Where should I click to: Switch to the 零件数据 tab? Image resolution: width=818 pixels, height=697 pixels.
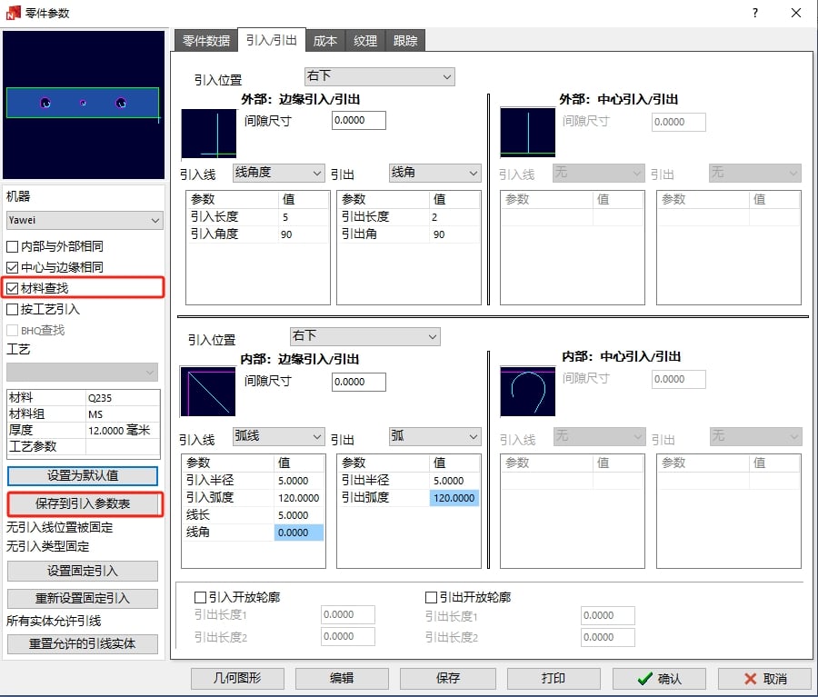[x=205, y=41]
